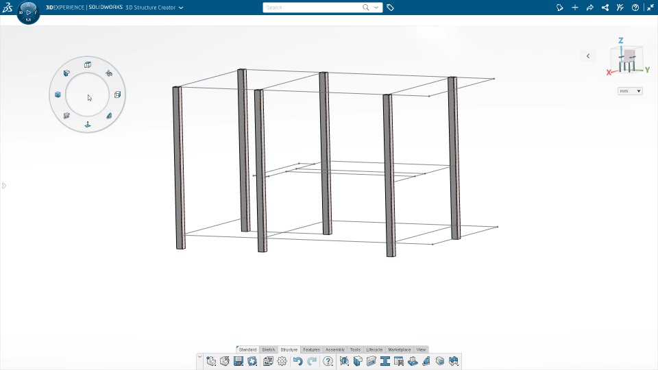Expand the 3D Structure Creator app dropdown
Image resolution: width=658 pixels, height=370 pixels.
pyautogui.click(x=181, y=8)
